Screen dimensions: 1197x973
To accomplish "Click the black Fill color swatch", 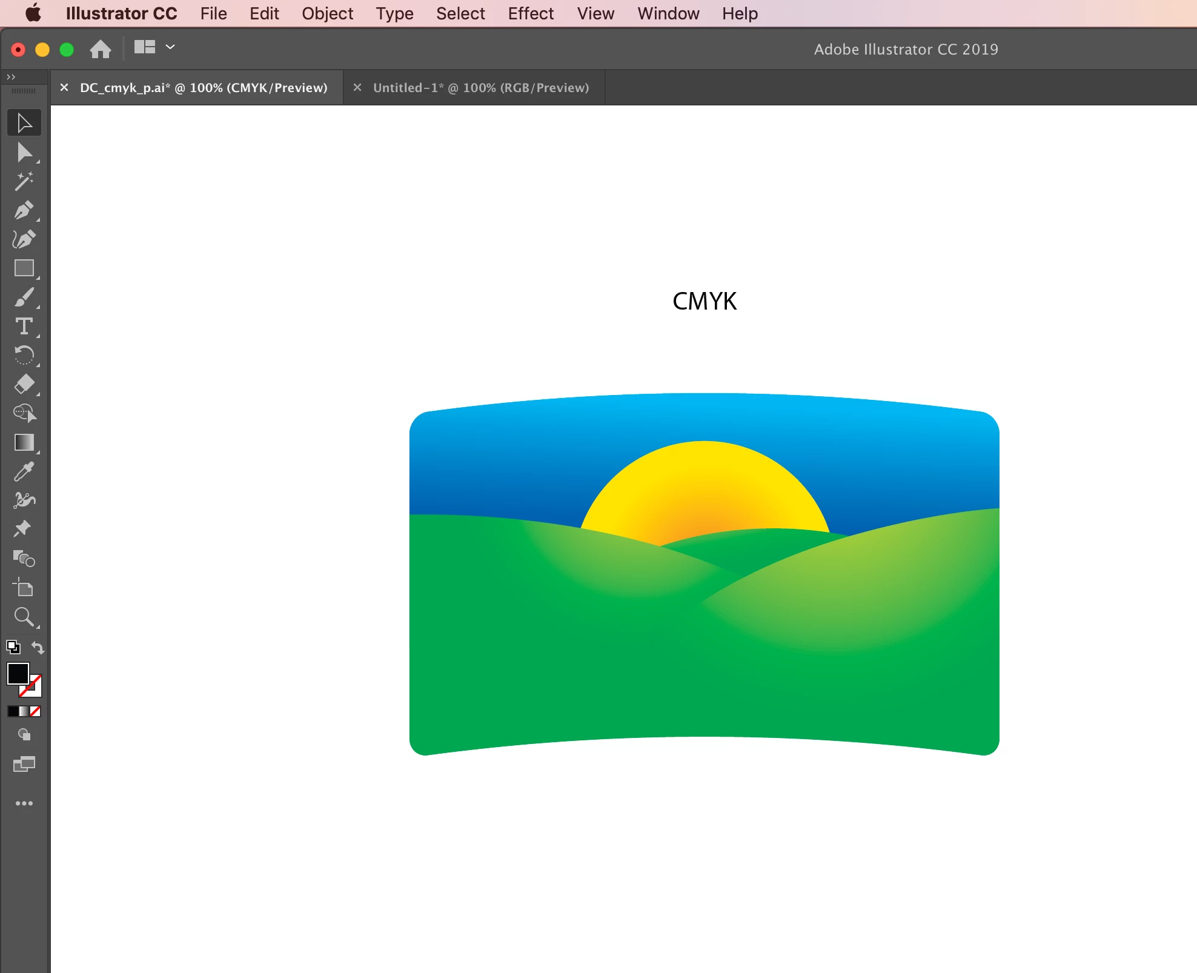I will point(17,673).
